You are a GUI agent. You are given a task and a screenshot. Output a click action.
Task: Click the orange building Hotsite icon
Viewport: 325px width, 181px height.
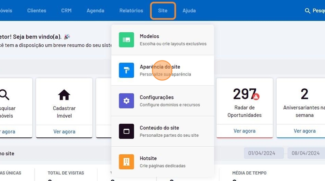pyautogui.click(x=126, y=162)
